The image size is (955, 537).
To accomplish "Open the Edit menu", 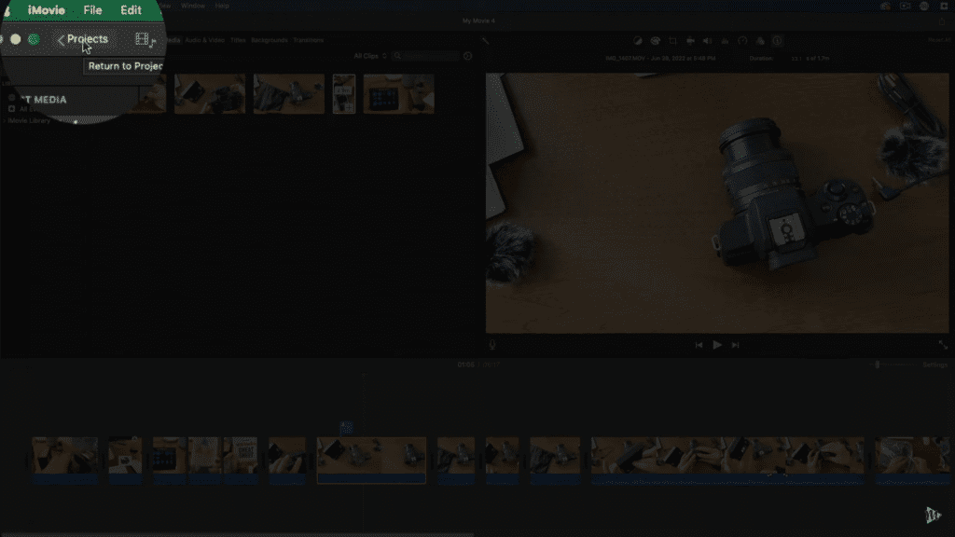I will [131, 10].
